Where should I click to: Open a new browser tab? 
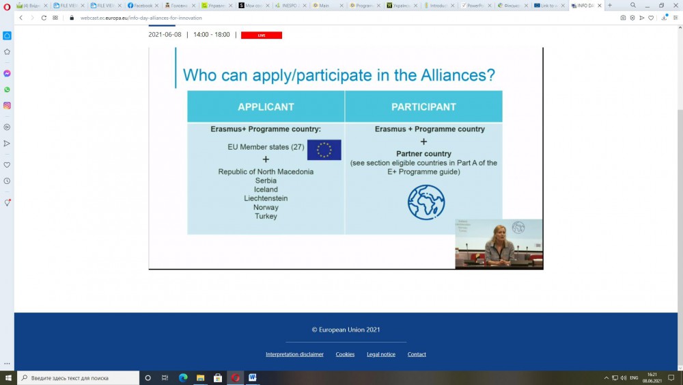(x=610, y=5)
